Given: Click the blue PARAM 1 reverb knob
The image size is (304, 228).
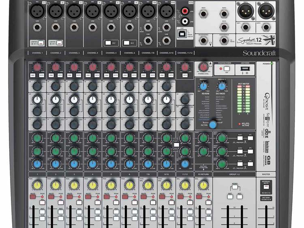Looking at the screenshot, I should (203, 86).
